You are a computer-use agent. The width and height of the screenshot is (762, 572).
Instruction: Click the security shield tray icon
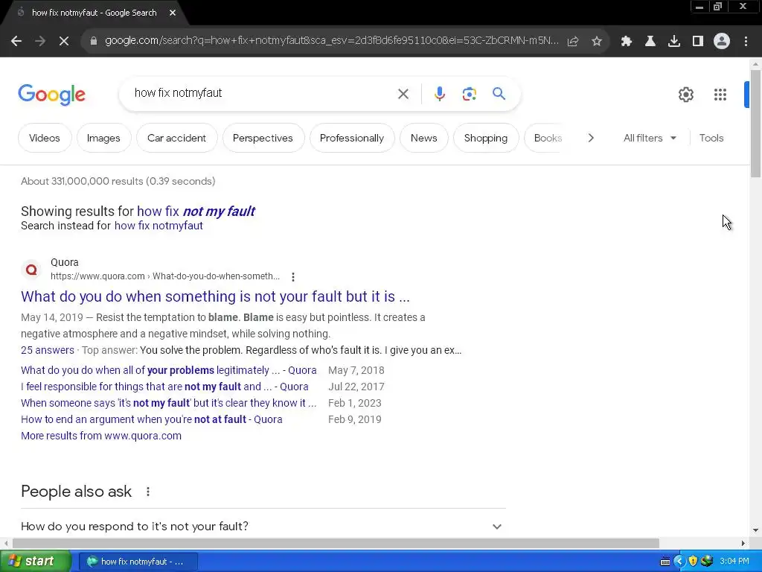(693, 561)
